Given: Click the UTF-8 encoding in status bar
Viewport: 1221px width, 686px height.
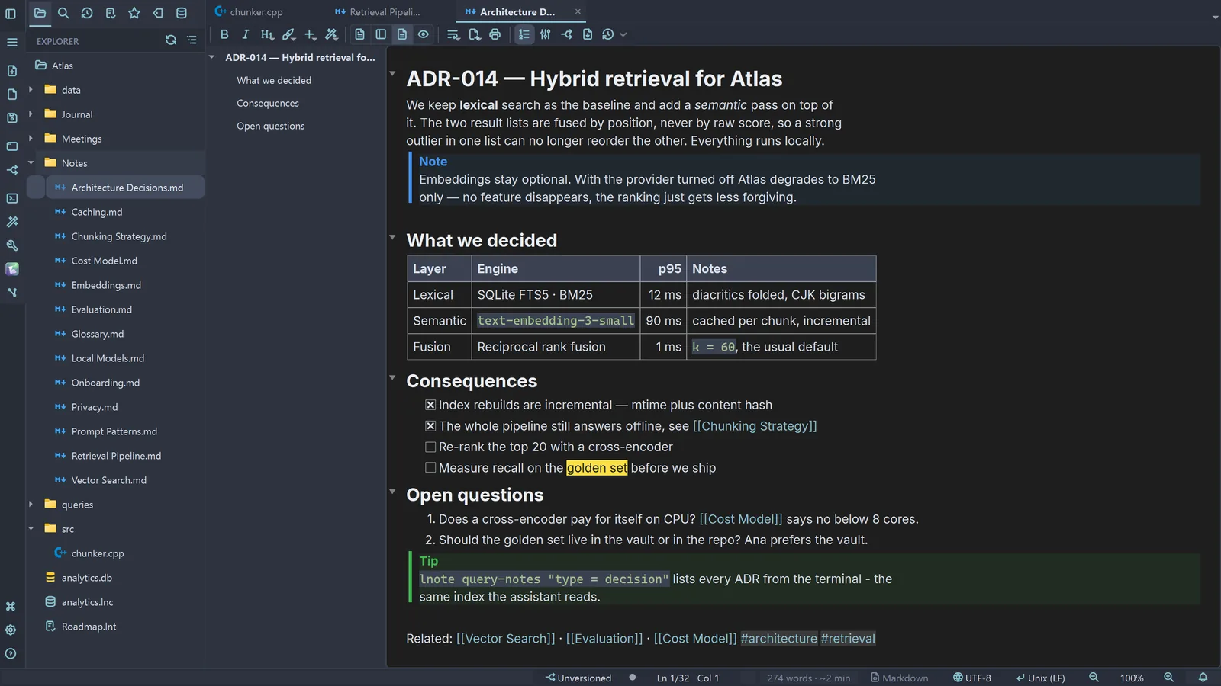Looking at the screenshot, I should point(971,678).
